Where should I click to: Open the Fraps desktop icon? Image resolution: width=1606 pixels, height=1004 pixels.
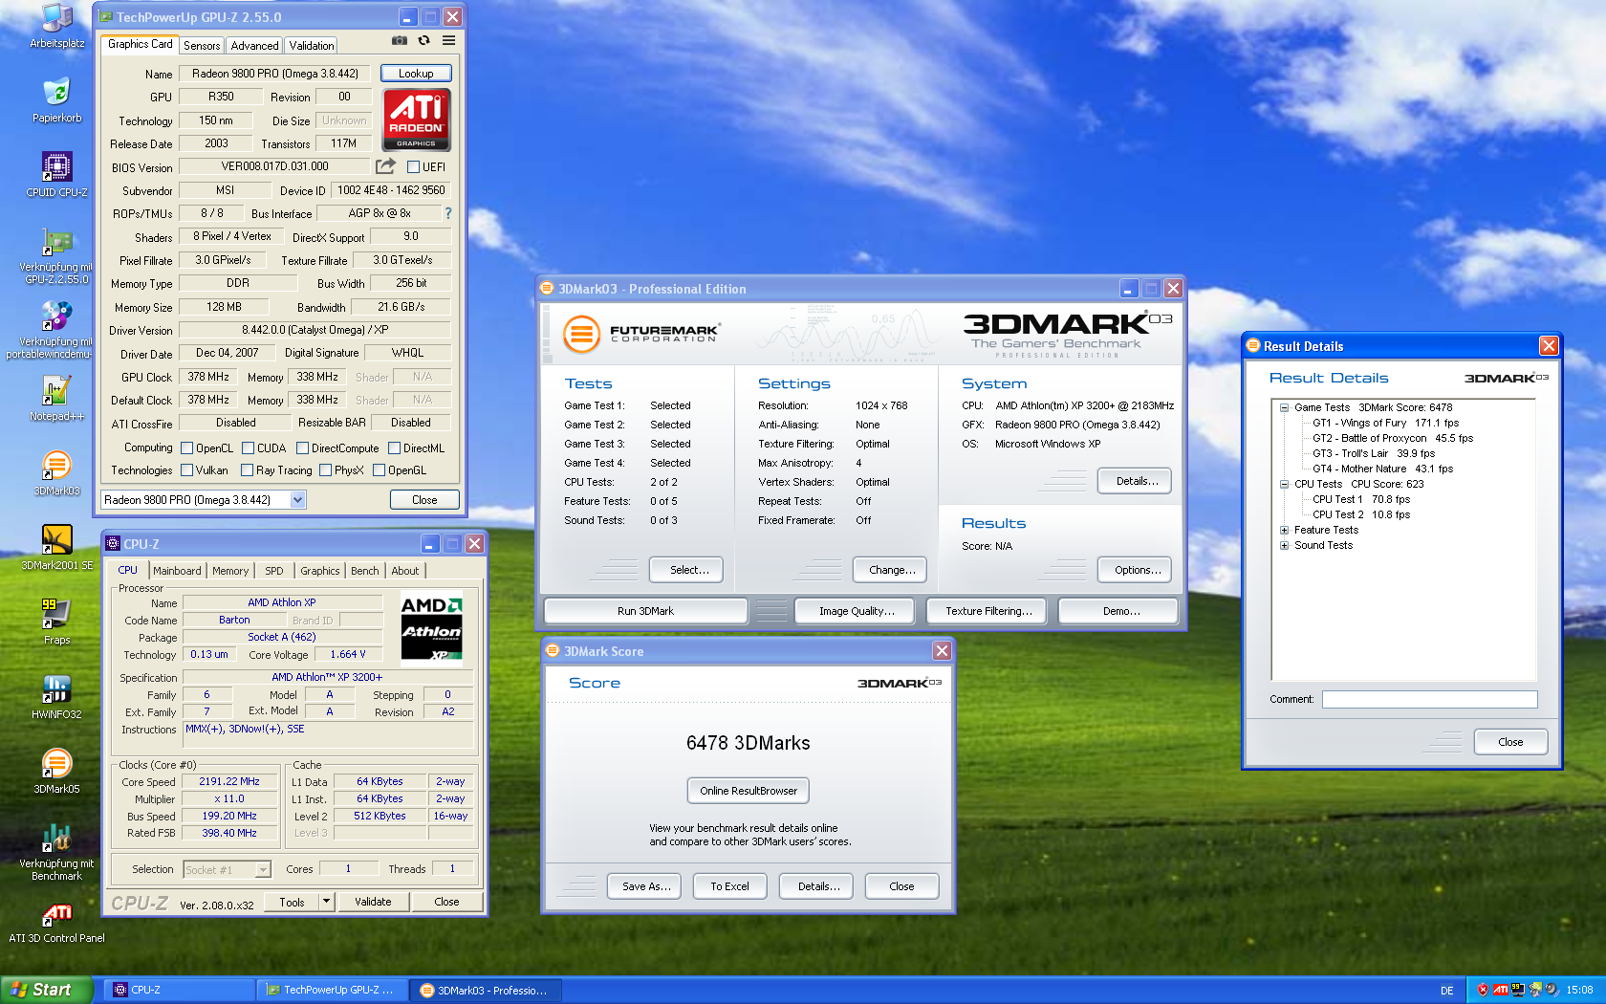click(57, 622)
